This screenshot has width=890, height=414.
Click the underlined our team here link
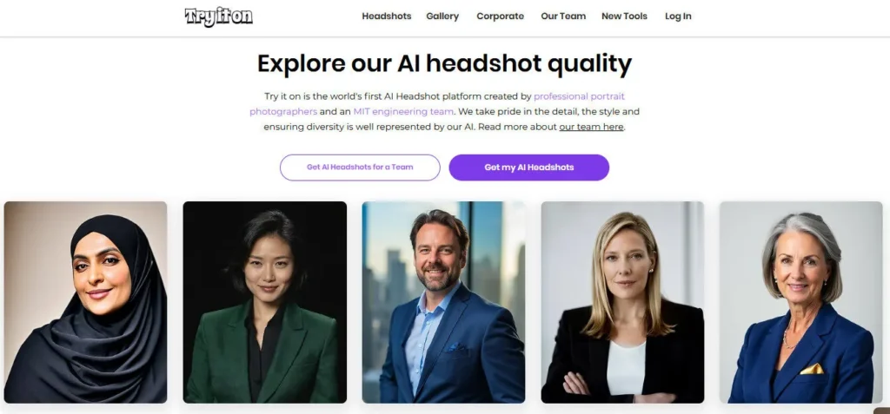(x=591, y=127)
